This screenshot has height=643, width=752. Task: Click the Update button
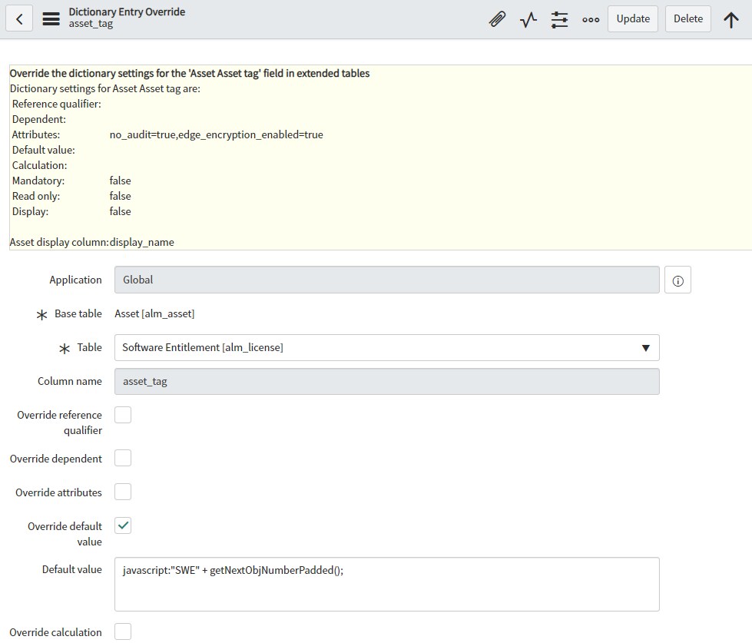pos(632,18)
